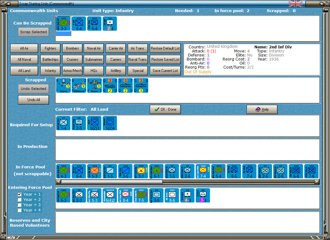Filter units by Submarines
The image size is (330, 240).
click(94, 60)
